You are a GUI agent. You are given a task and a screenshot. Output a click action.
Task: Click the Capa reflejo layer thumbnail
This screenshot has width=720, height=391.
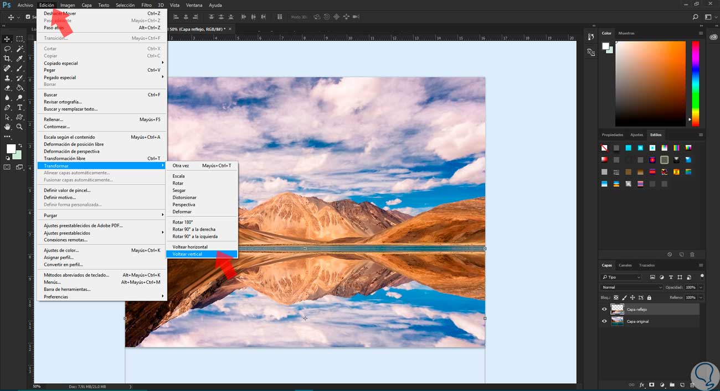point(617,309)
